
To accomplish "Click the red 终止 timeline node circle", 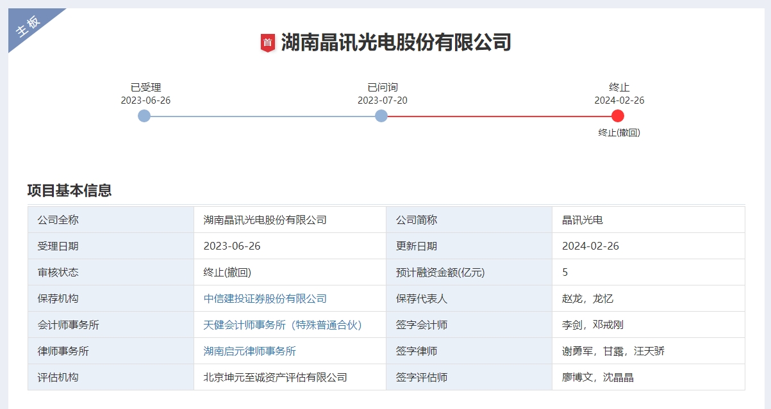I will pos(618,116).
